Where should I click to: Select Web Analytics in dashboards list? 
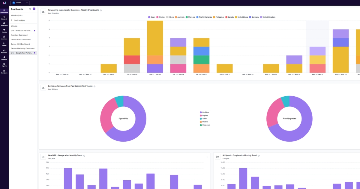(17, 15)
